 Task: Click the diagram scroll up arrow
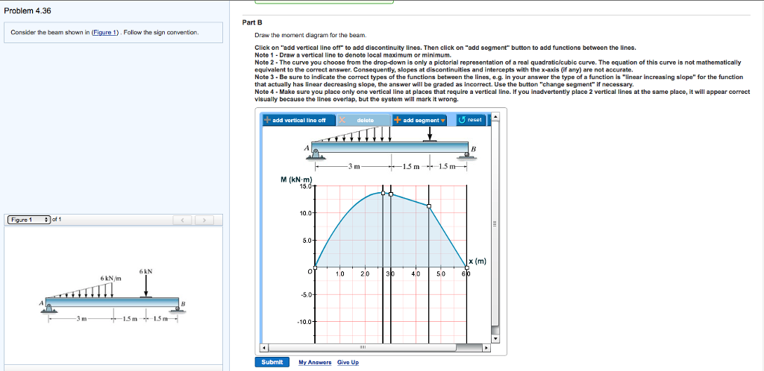(x=495, y=117)
